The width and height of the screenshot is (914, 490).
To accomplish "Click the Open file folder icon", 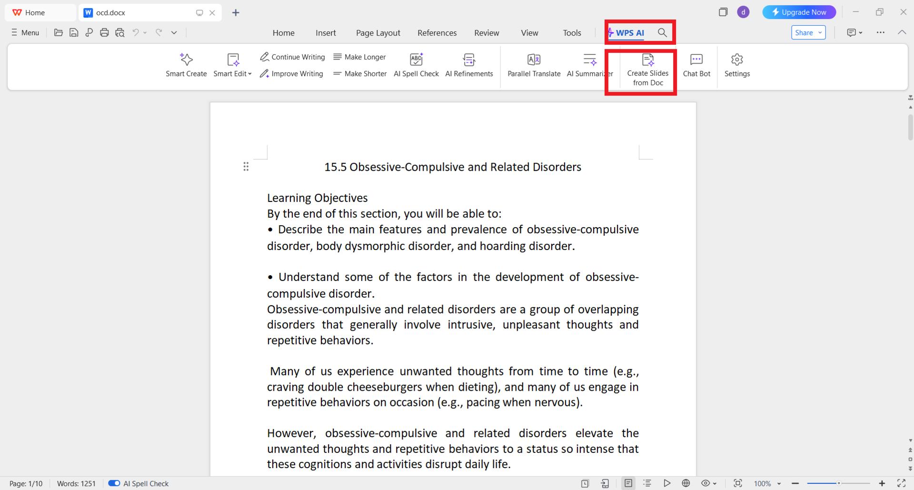I will pos(59,32).
